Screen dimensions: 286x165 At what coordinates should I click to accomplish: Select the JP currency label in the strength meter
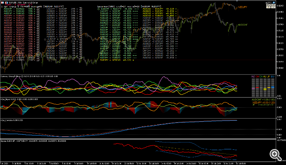[269, 76]
